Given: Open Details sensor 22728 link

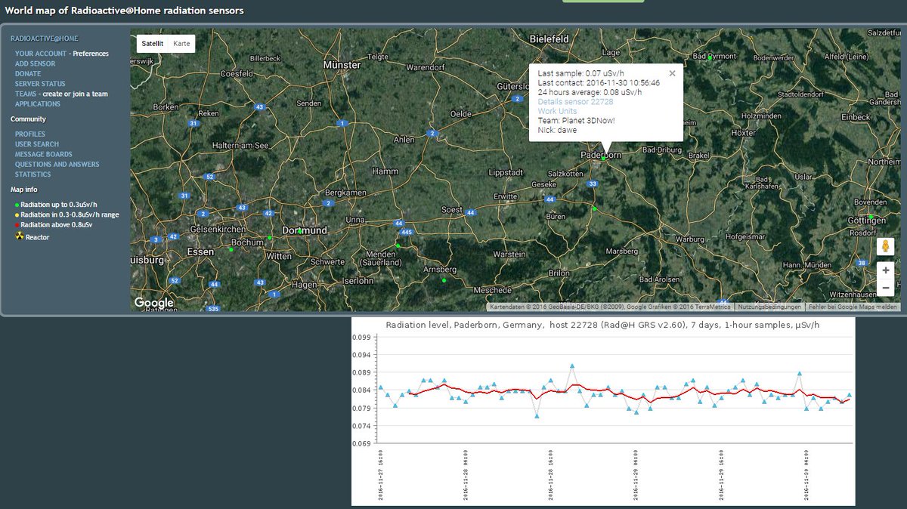Looking at the screenshot, I should click(575, 102).
